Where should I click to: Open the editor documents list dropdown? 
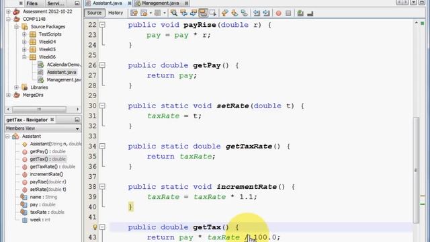(x=414, y=3)
